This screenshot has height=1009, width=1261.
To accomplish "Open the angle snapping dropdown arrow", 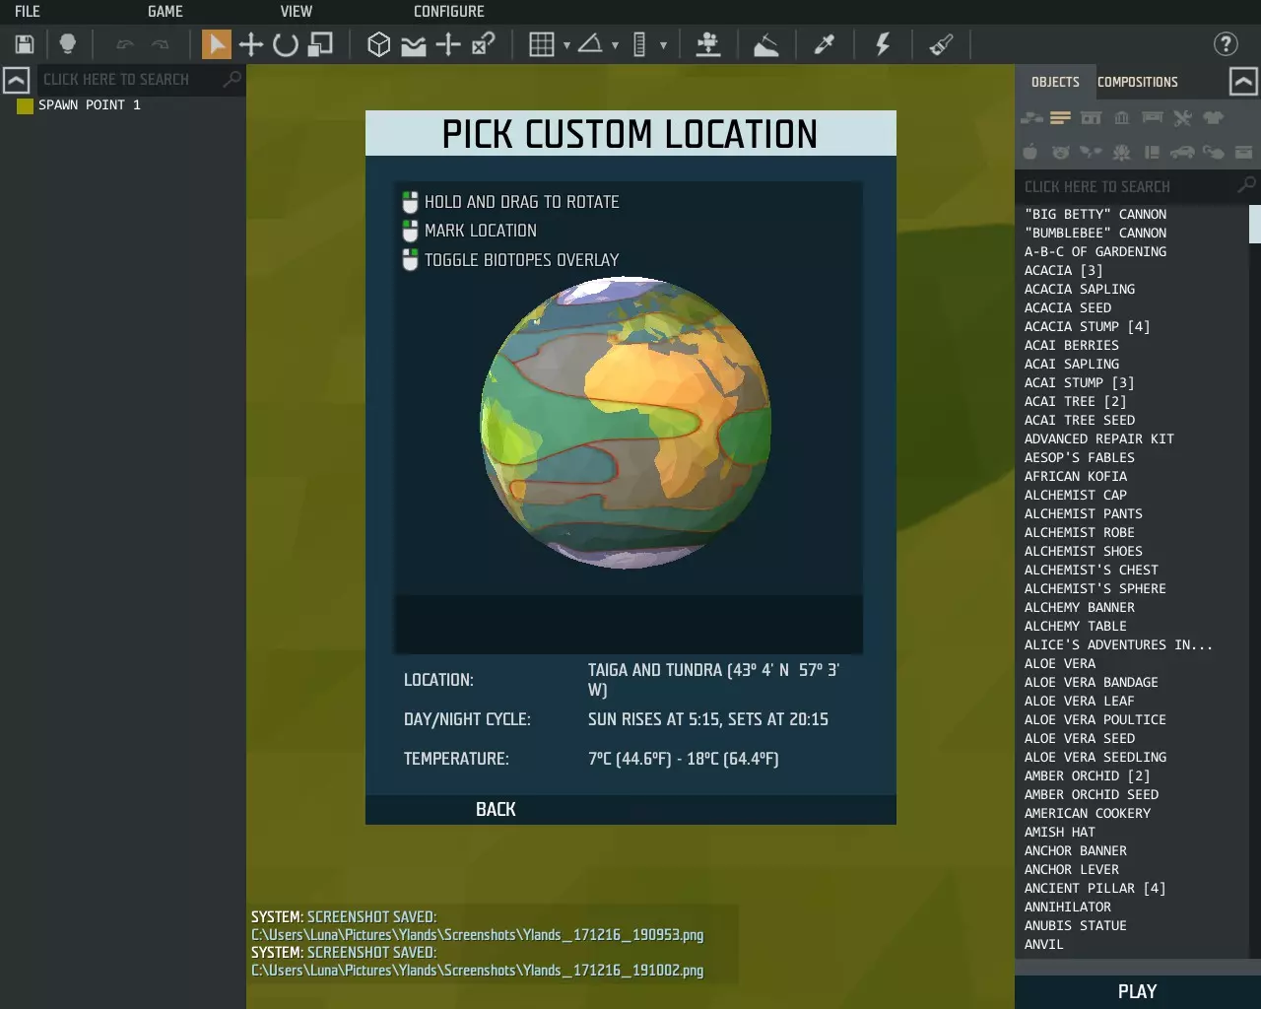I will [x=615, y=45].
